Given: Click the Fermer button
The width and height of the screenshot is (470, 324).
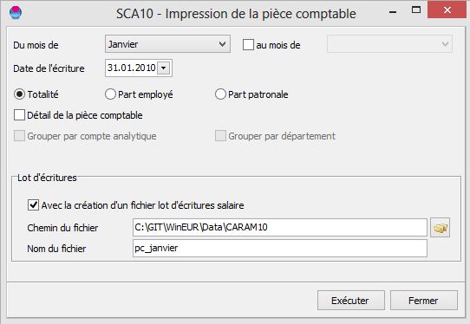Looking at the screenshot, I should [424, 301].
